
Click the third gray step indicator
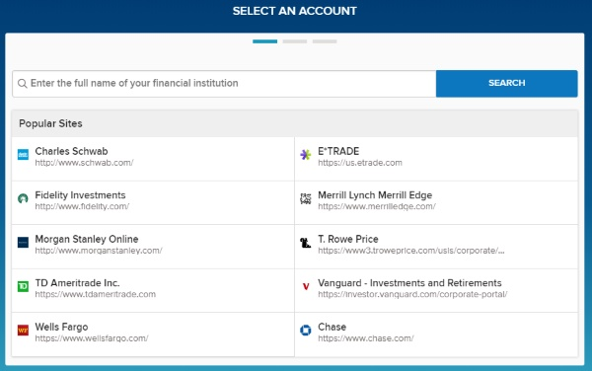pyautogui.click(x=325, y=41)
